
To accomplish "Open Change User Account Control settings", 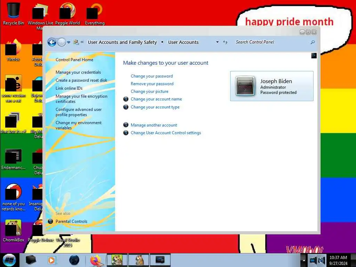I will click(x=166, y=133).
